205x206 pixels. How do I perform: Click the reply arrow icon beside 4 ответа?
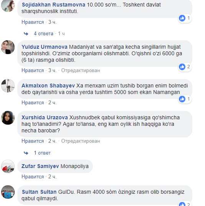26,34
